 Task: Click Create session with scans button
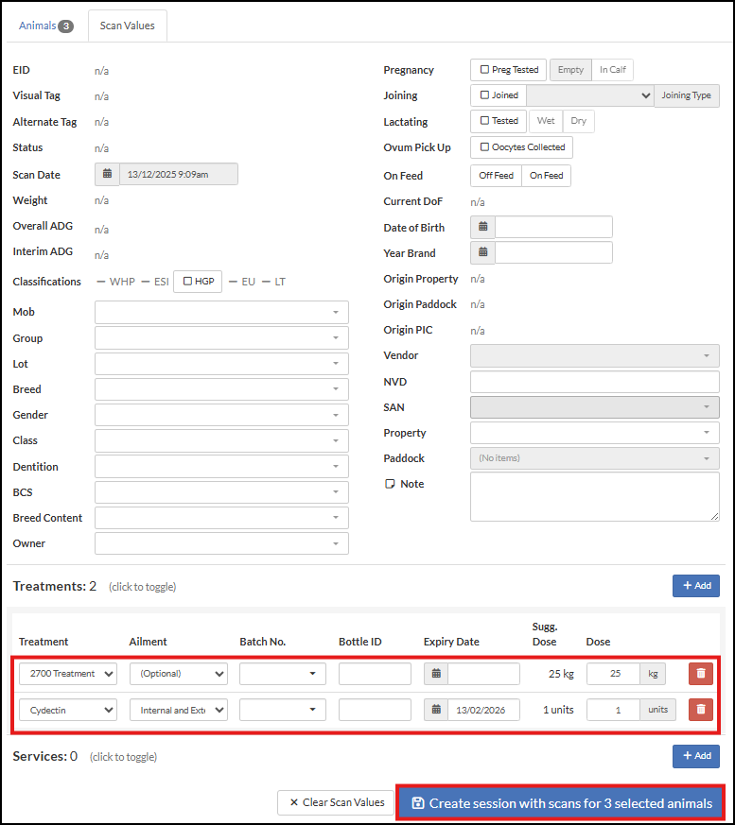tap(561, 803)
